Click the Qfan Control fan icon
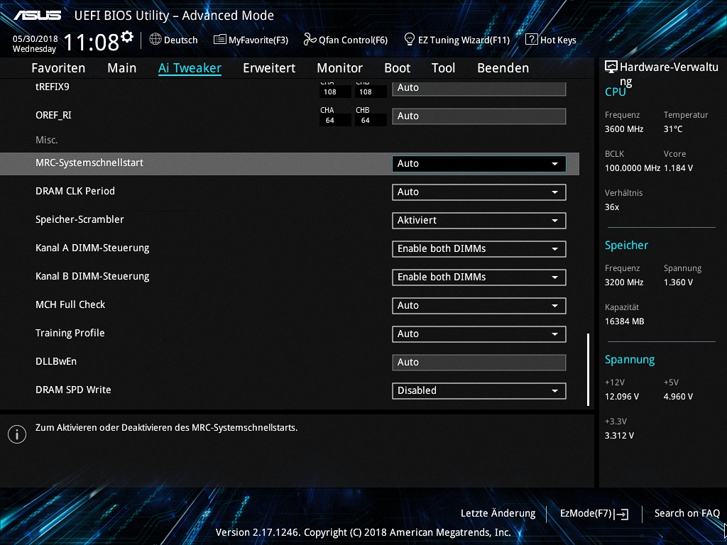This screenshot has height=545, width=727. click(x=310, y=40)
